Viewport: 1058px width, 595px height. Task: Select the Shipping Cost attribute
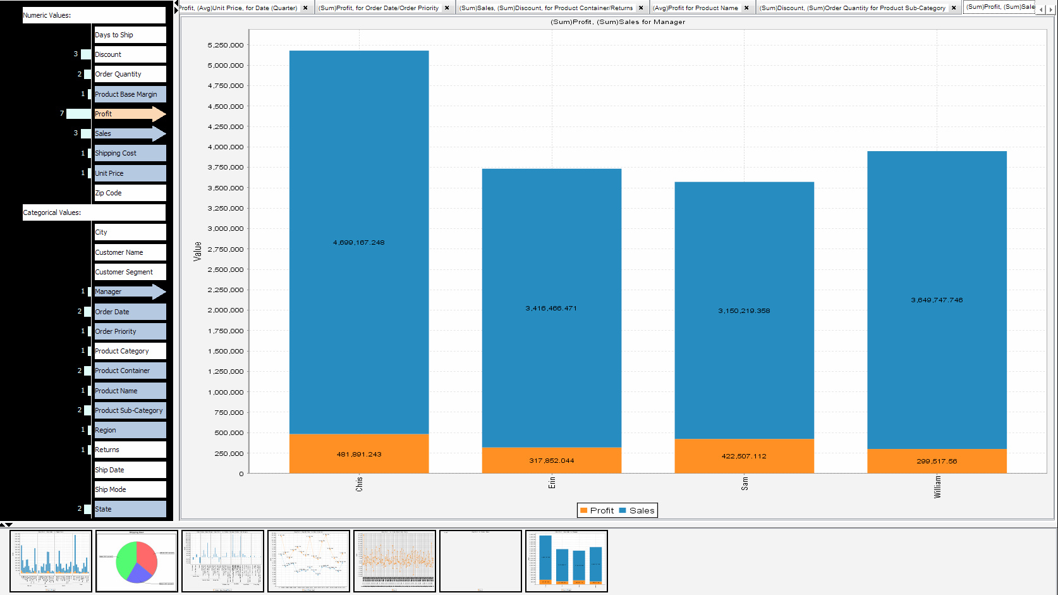129,153
